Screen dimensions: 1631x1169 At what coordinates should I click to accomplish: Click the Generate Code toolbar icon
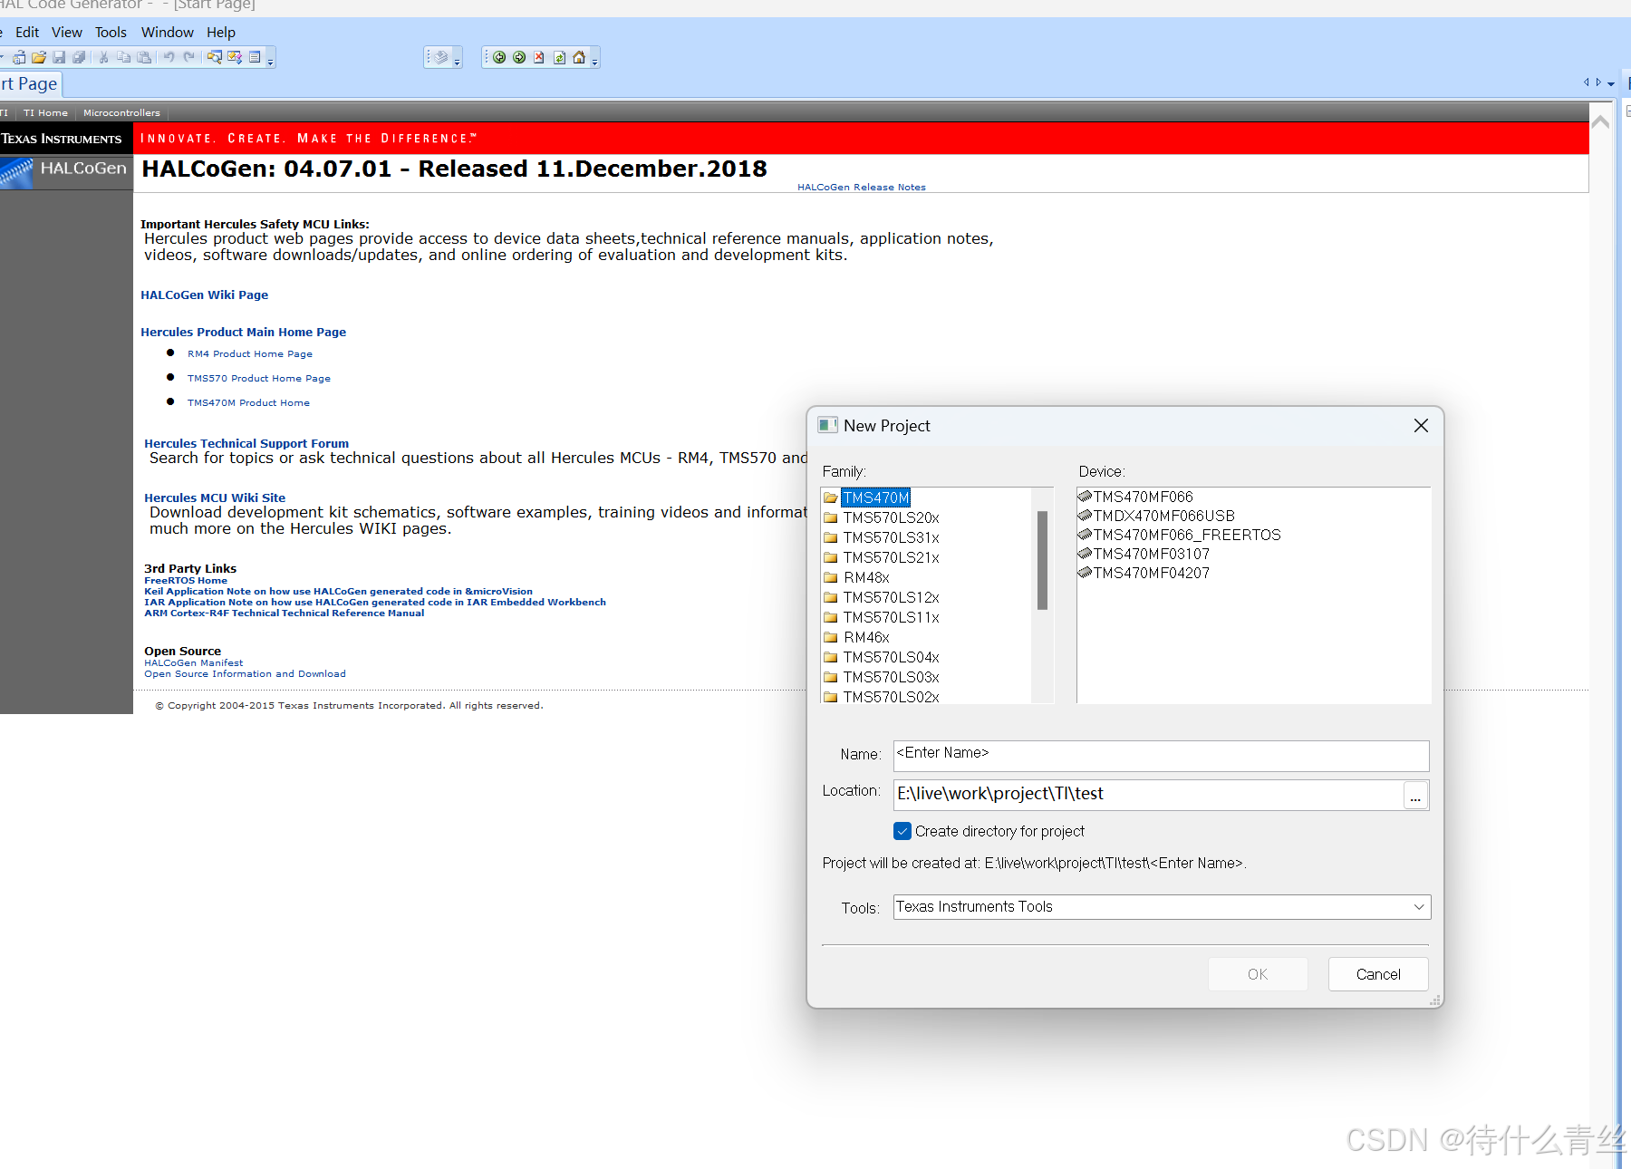[x=440, y=57]
